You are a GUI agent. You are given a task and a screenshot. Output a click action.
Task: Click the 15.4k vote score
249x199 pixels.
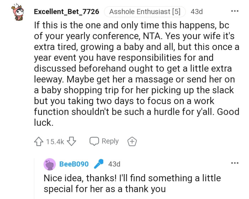tap(55, 142)
